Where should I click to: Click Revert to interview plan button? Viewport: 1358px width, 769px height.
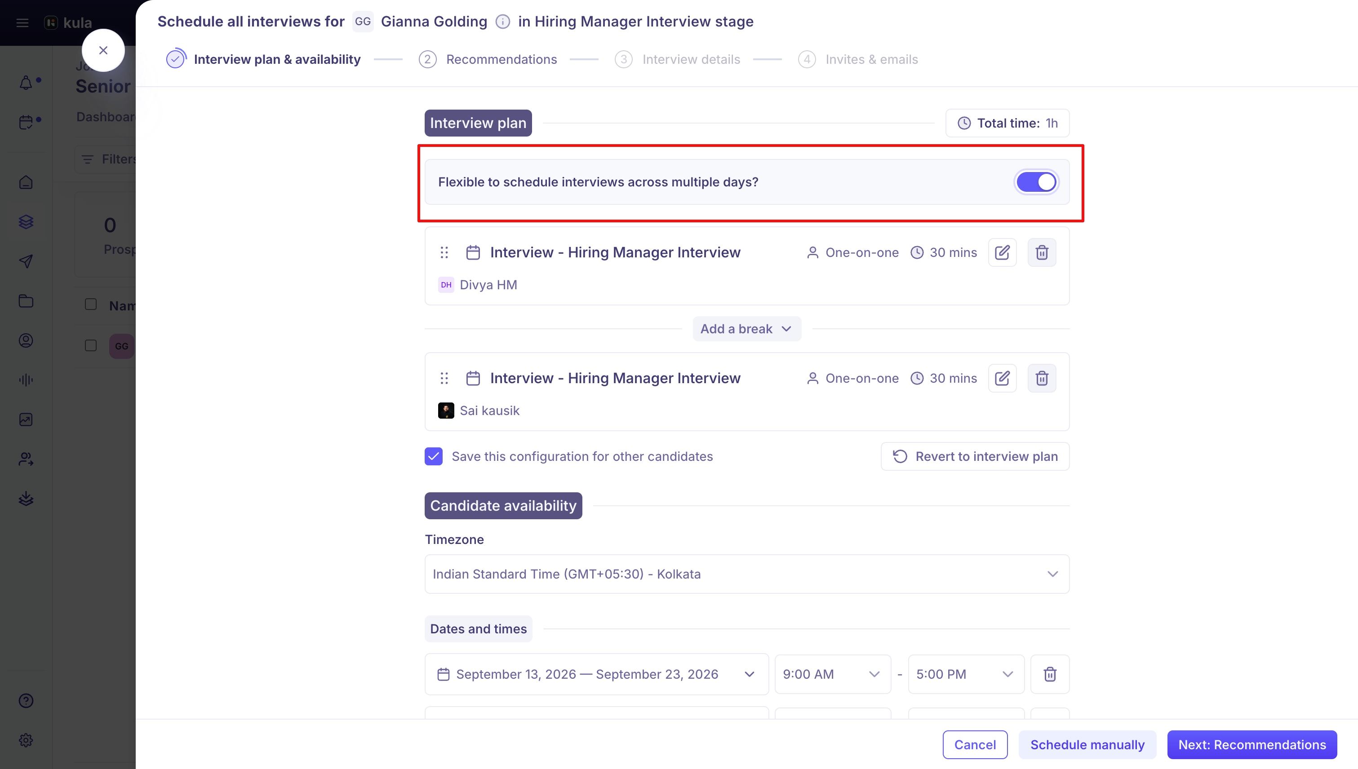975,456
